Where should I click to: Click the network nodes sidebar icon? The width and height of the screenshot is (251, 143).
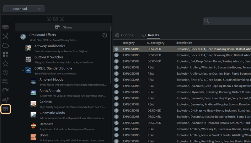coord(5,36)
